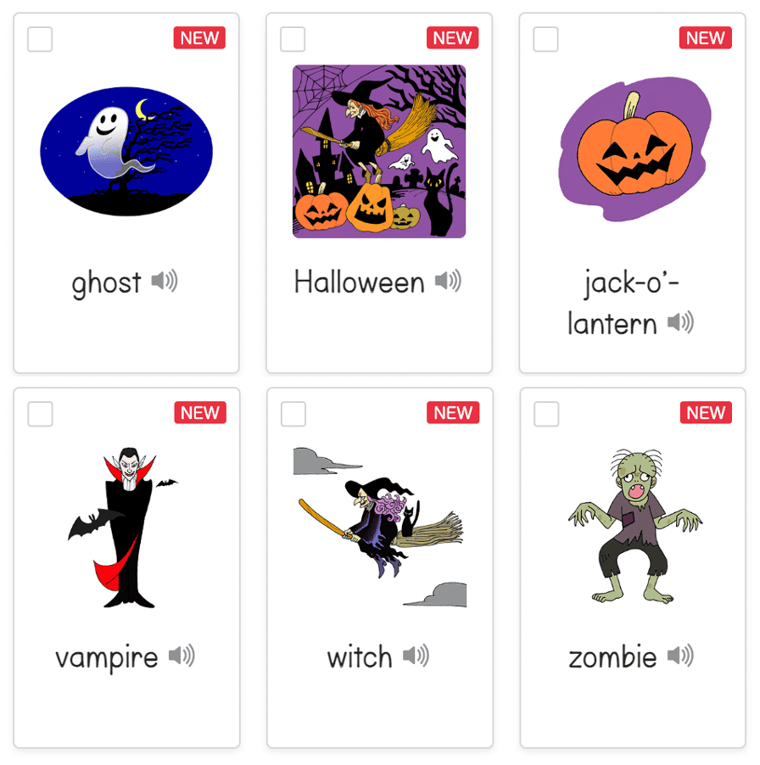Listen to the vampire pronunciation
This screenshot has width=760, height=765.
point(182,656)
